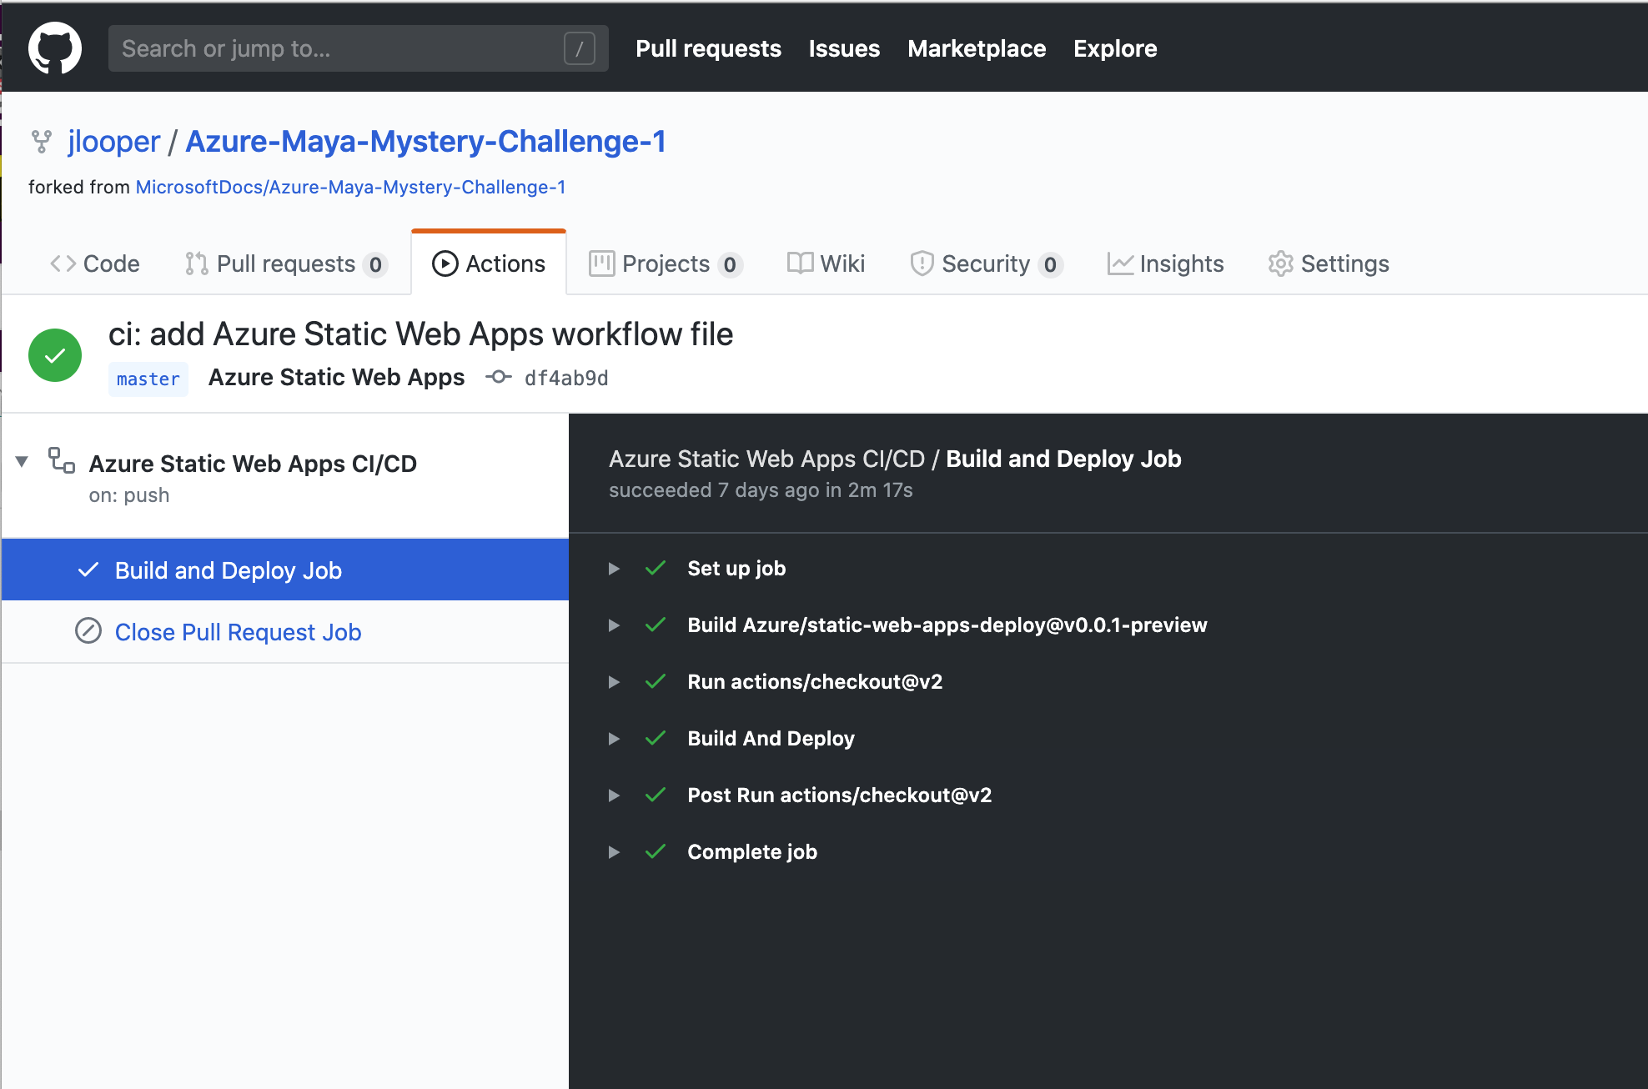The width and height of the screenshot is (1648, 1089).
Task: Click the Security shield icon
Action: 922,263
